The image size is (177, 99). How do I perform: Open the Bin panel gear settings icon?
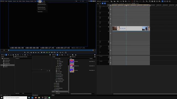50,55
